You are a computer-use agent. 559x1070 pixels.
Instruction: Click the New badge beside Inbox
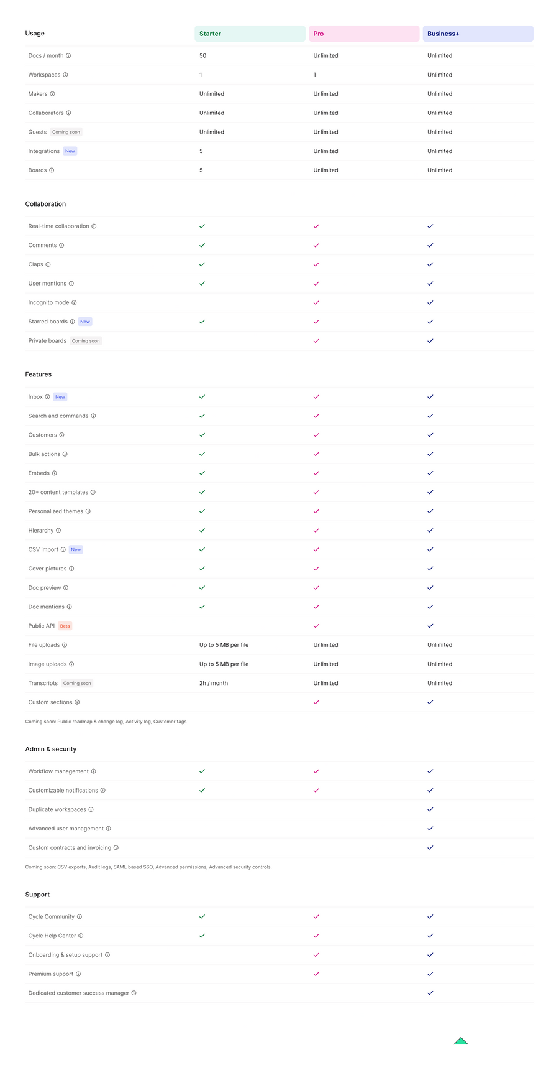click(x=60, y=396)
